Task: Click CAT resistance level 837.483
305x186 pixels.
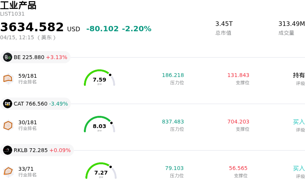Action: point(173,122)
